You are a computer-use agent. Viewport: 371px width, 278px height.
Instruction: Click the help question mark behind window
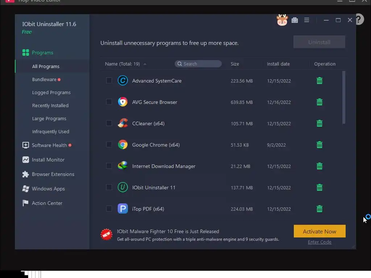(x=359, y=19)
